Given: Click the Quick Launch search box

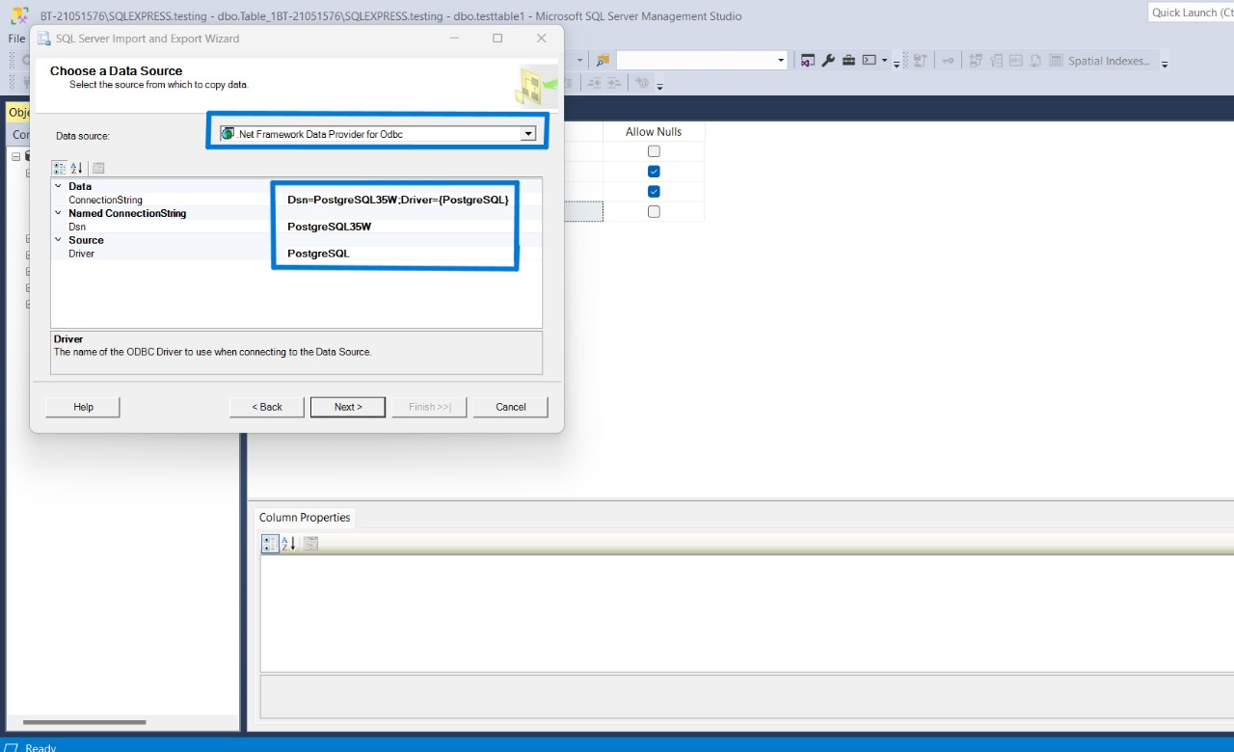Looking at the screenshot, I should tap(1191, 13).
